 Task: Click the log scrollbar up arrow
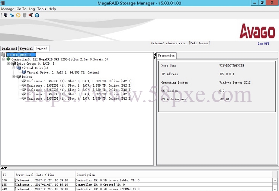275,181
